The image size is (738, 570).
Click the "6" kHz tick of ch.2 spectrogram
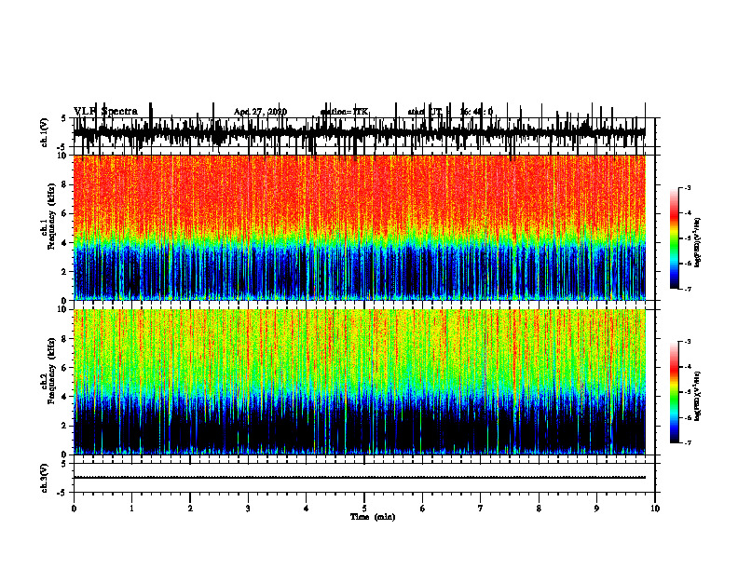pos(64,368)
